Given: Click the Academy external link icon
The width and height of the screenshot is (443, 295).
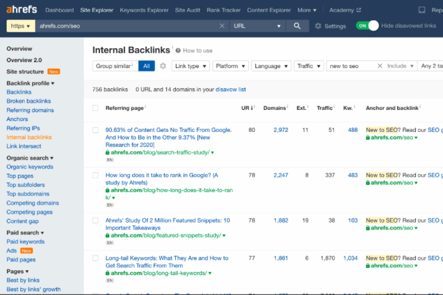Looking at the screenshot, I should [x=359, y=10].
